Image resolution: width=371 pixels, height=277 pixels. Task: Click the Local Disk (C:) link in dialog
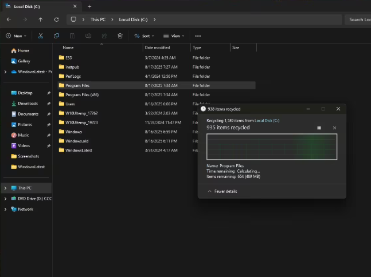[x=267, y=120]
